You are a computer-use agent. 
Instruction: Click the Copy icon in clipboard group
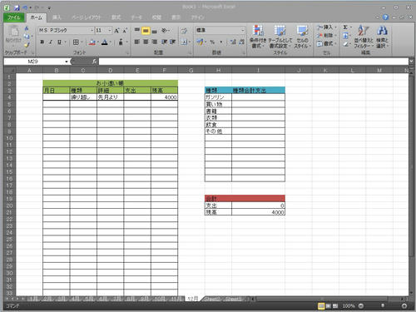[x=27, y=37]
